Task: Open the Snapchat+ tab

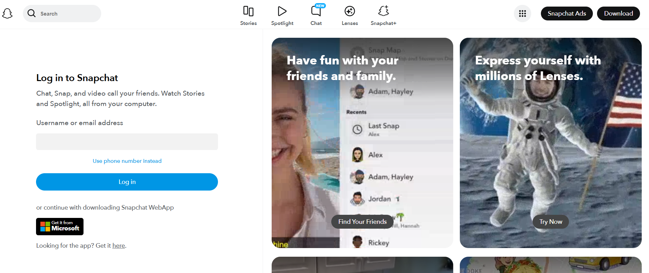Action: point(383,16)
